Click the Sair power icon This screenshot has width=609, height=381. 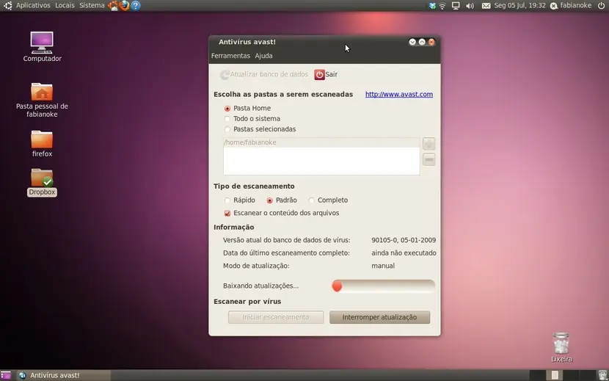(319, 74)
